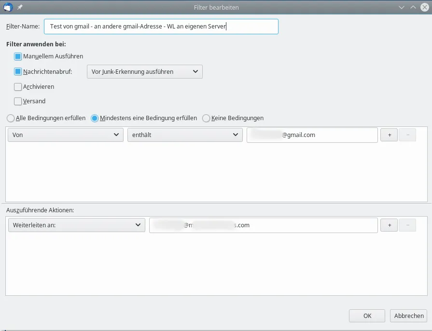Confirm the filter with OK
The width and height of the screenshot is (432, 331).
367,316
